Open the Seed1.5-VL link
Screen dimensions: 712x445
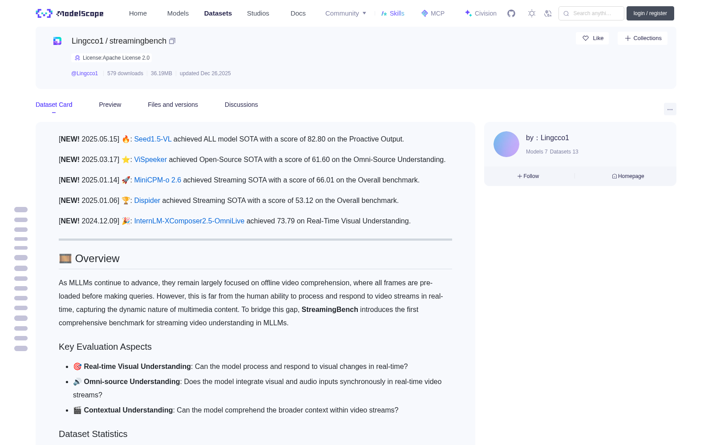153,139
